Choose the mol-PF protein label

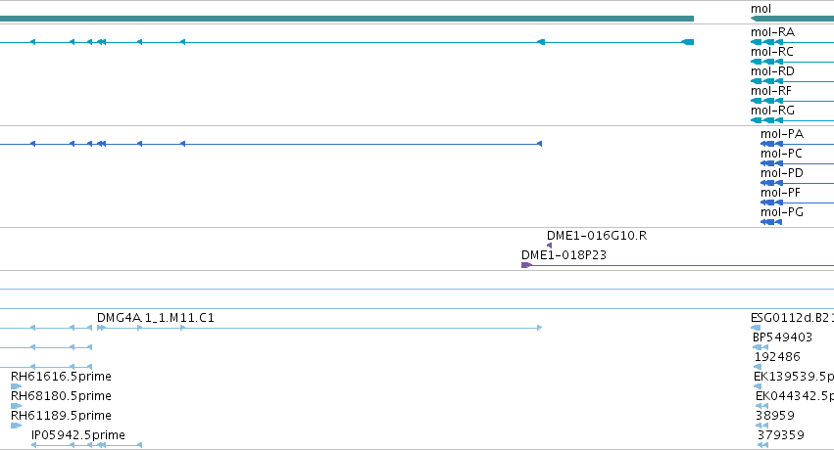click(780, 193)
